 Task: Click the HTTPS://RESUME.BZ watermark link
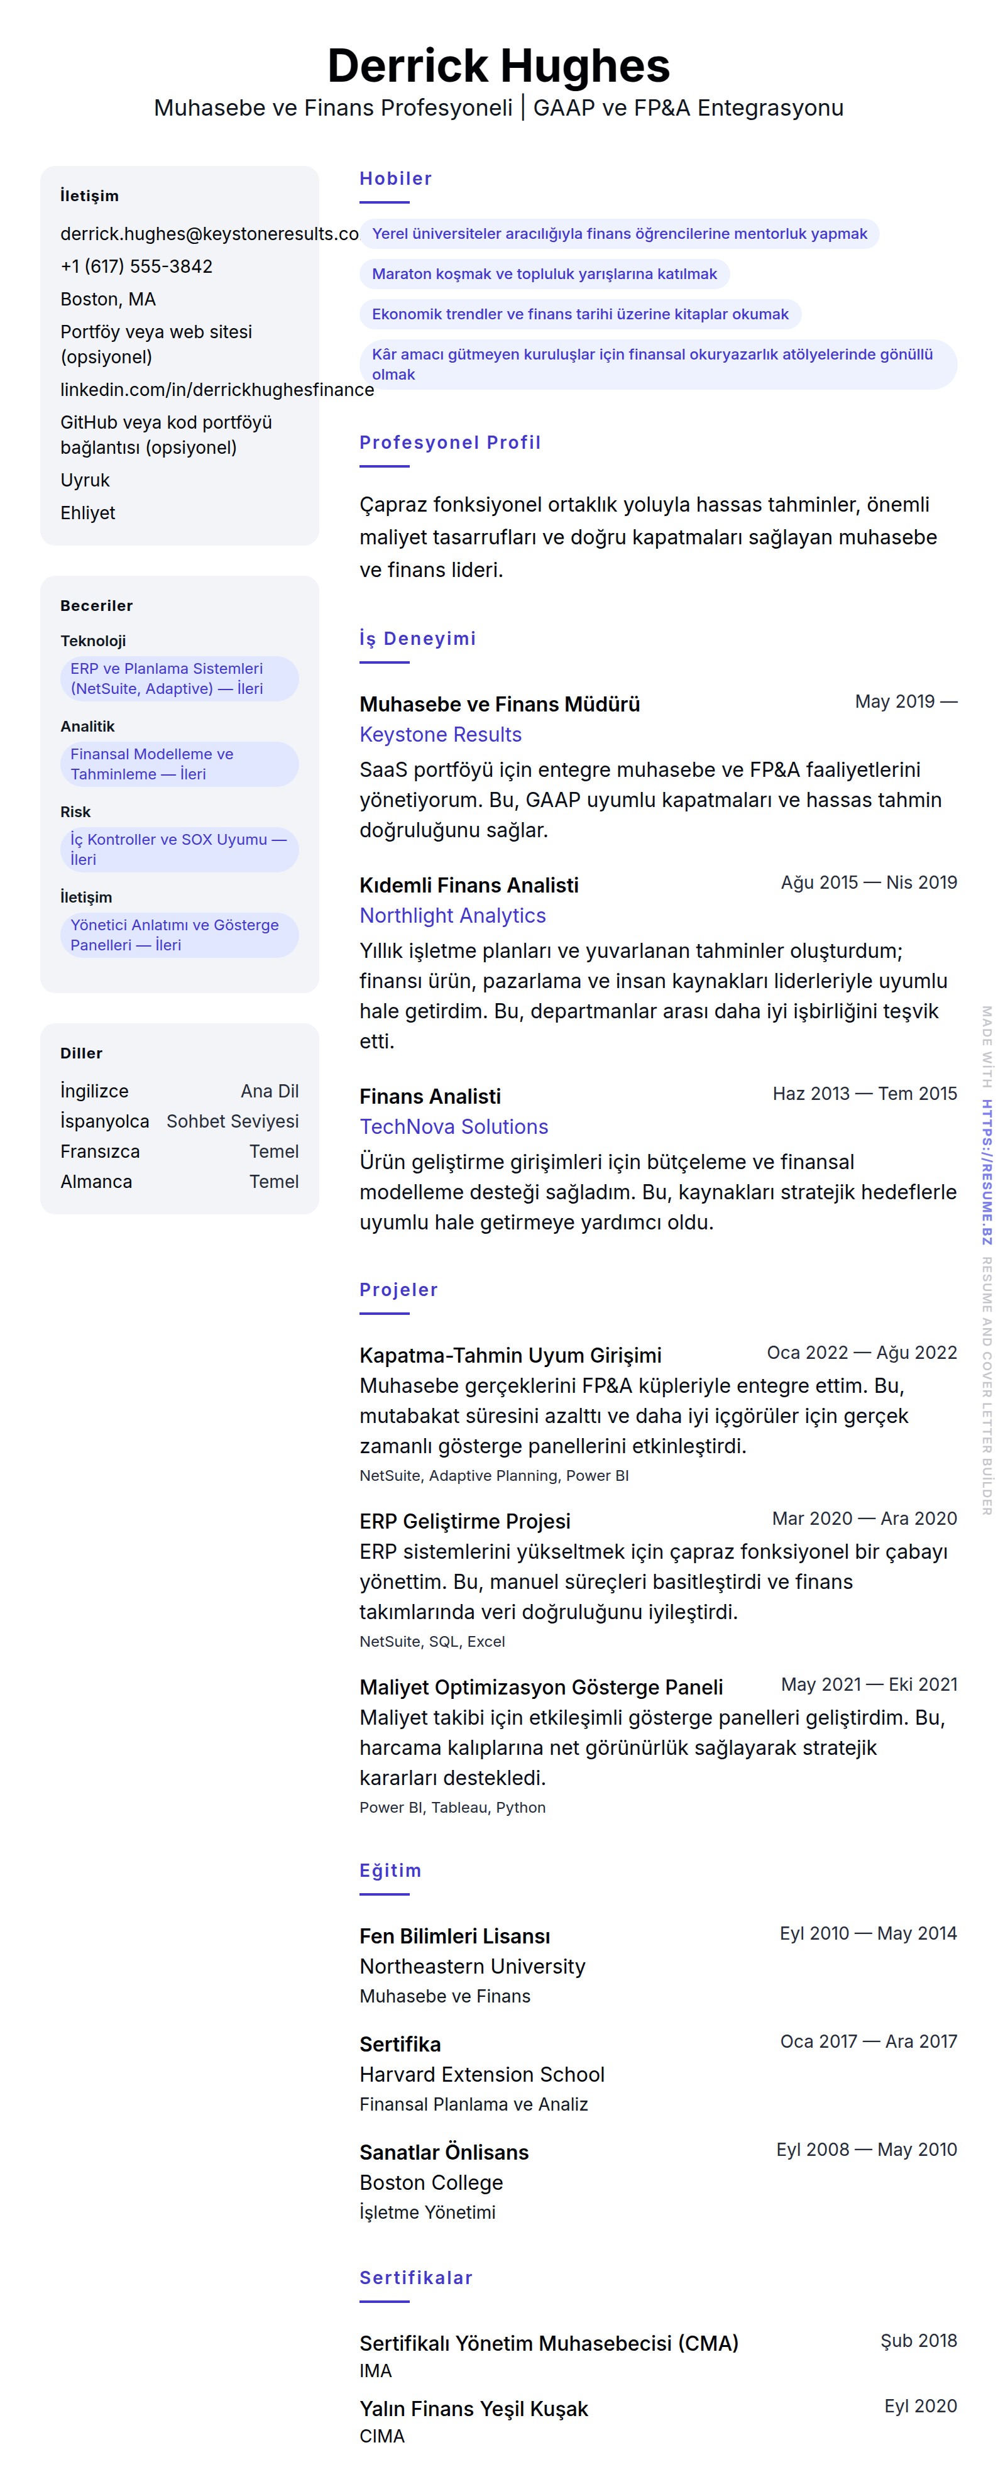point(987,1171)
